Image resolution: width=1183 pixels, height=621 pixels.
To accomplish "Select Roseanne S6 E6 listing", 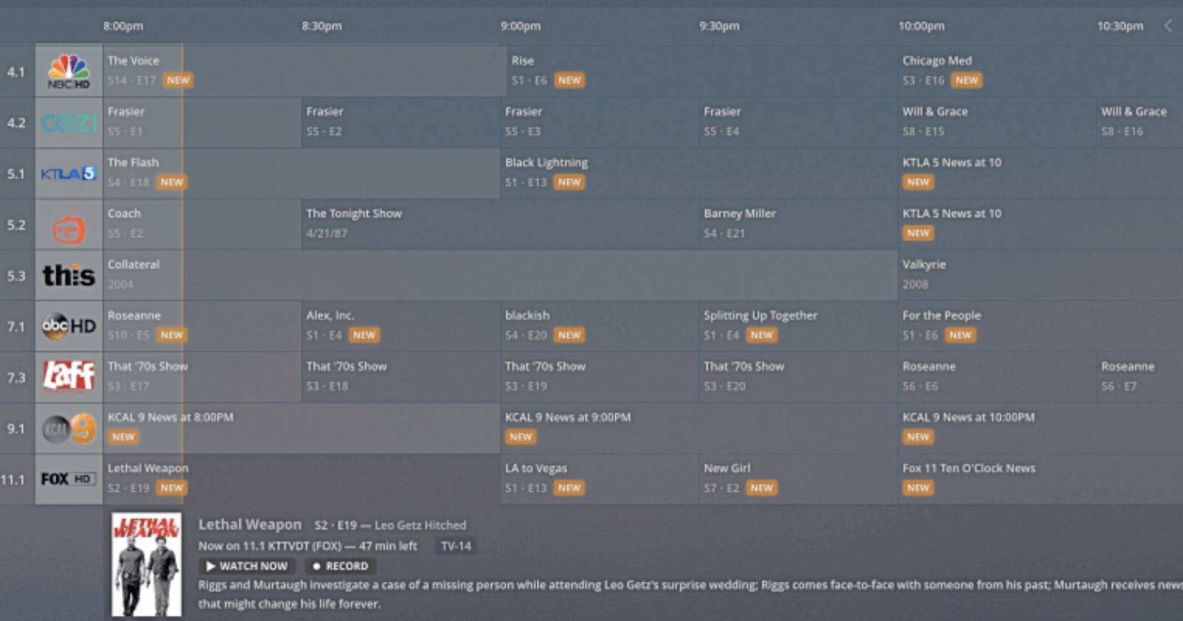I will 997,378.
